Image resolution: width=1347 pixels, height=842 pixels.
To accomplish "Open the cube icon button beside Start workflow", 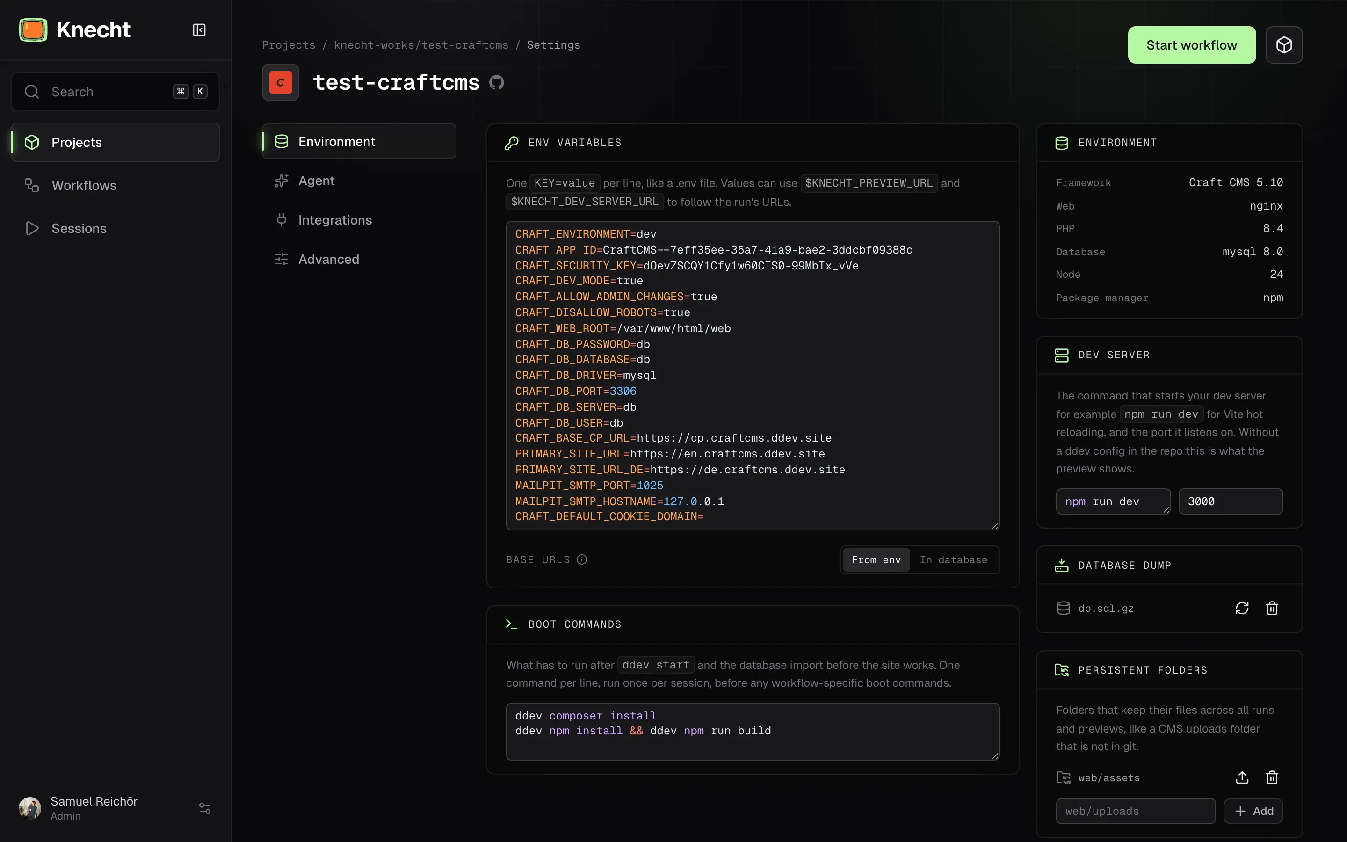I will point(1283,45).
